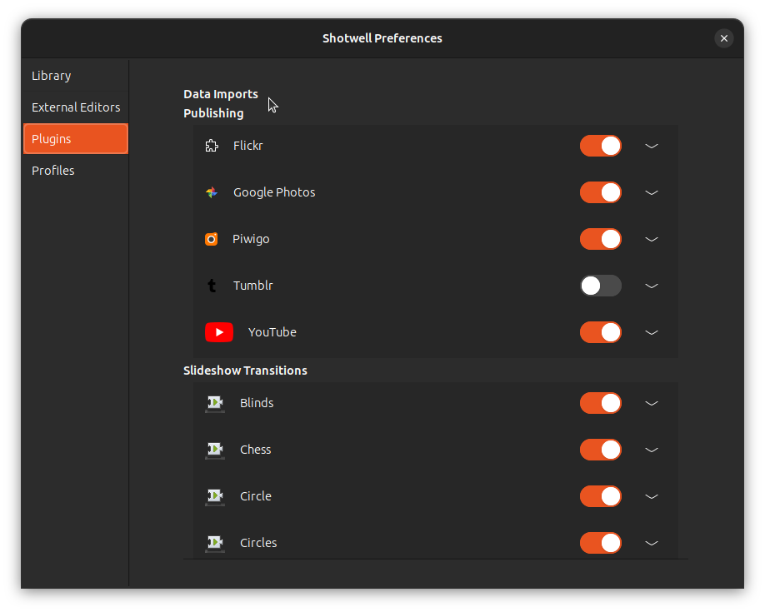Click the Flickr puzzle-piece plugin icon
Screen dimensions: 765x612
tap(212, 146)
